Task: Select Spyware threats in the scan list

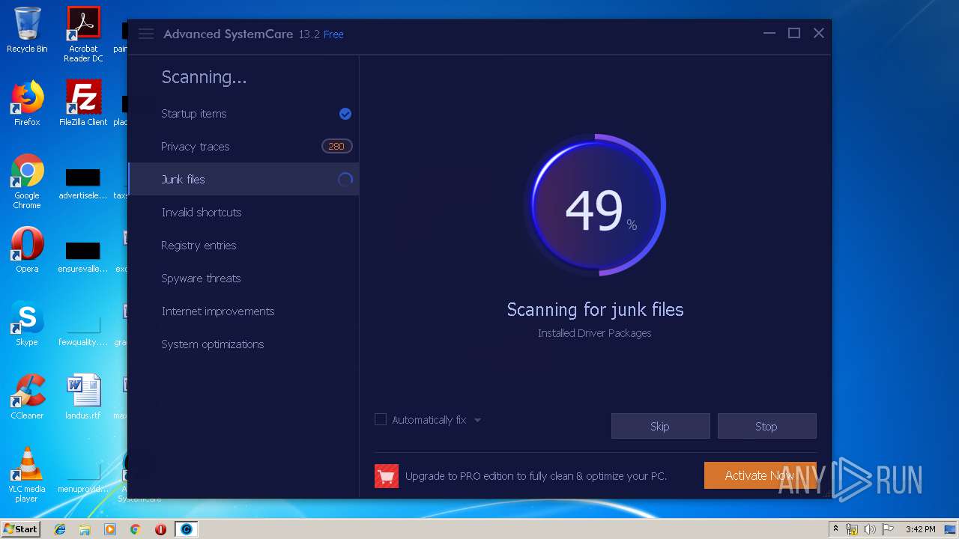Action: pyautogui.click(x=243, y=278)
